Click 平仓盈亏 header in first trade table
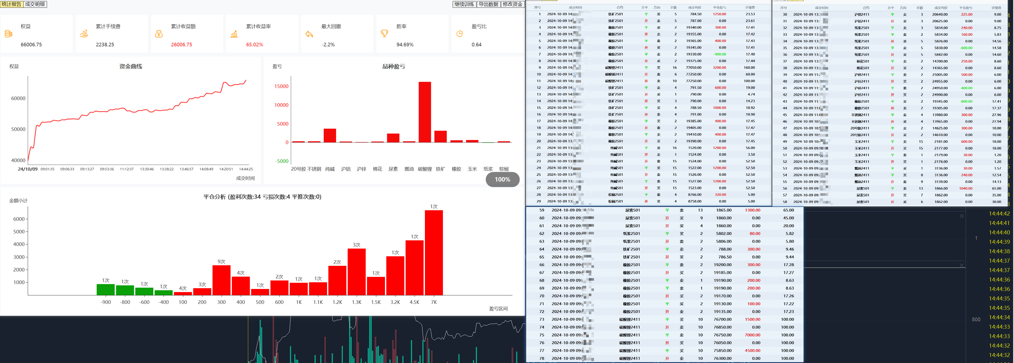Image resolution: width=1014 pixels, height=363 pixels. tap(719, 7)
